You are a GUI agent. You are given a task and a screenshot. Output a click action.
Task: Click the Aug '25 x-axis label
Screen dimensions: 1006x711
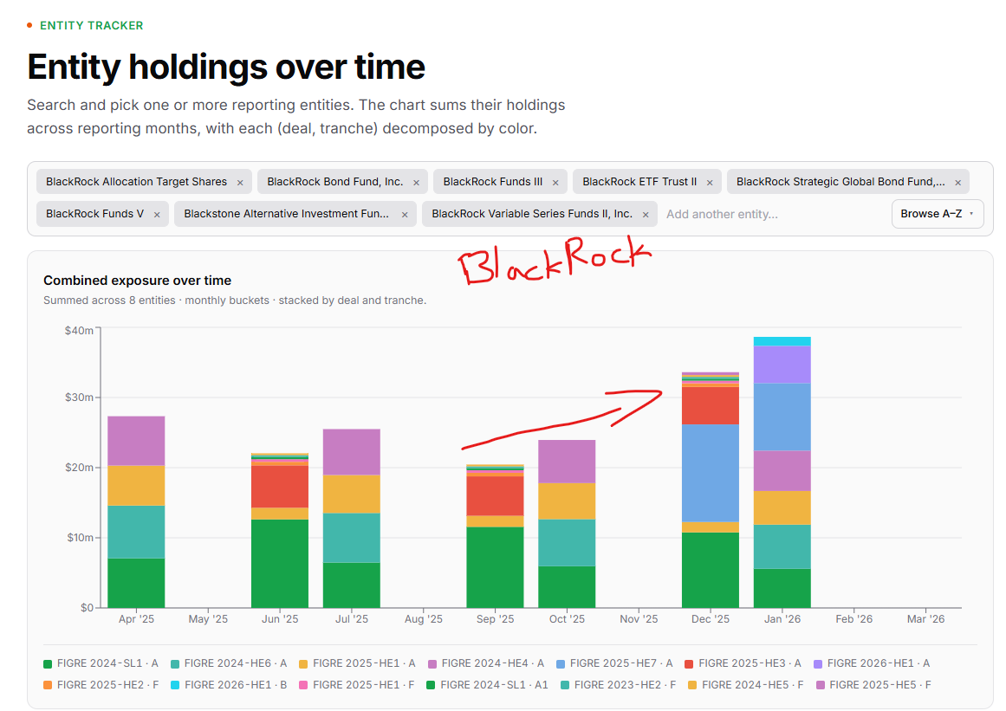(424, 619)
